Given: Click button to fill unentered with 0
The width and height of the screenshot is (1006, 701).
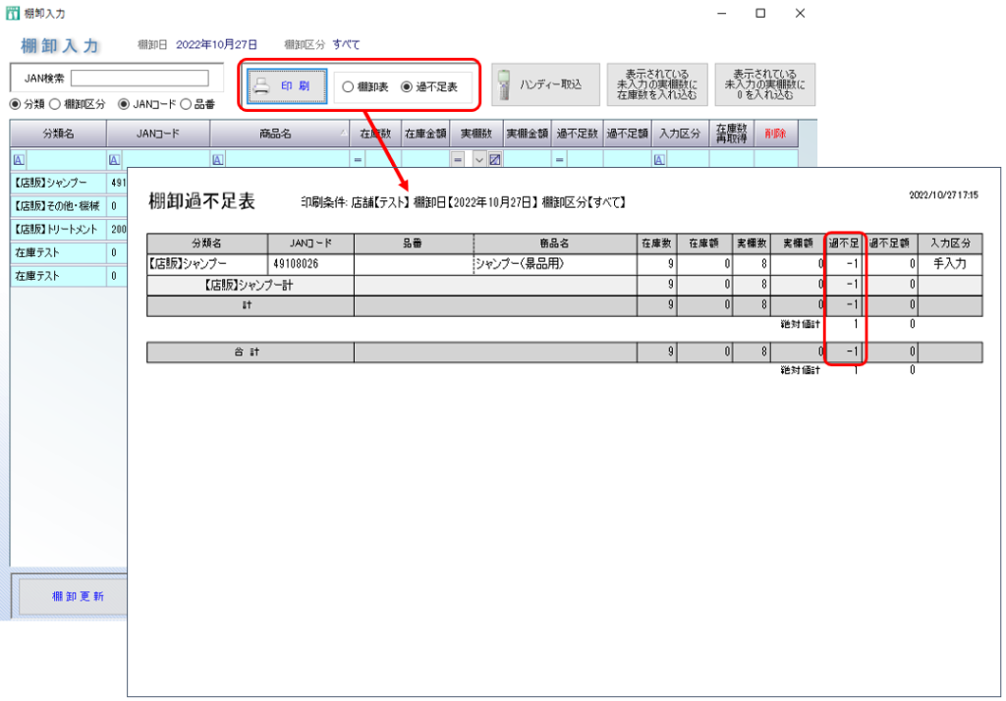Looking at the screenshot, I should pos(764,84).
